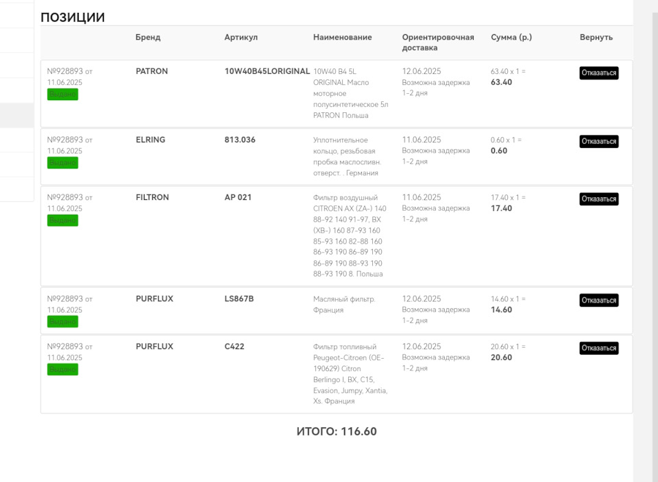Open article 10W40B45LORIGINAL
Viewport: 658px width, 482px height.
[267, 71]
